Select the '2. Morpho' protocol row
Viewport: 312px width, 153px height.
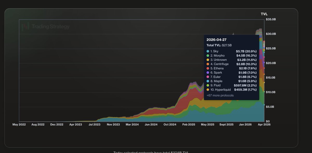click(x=231, y=55)
